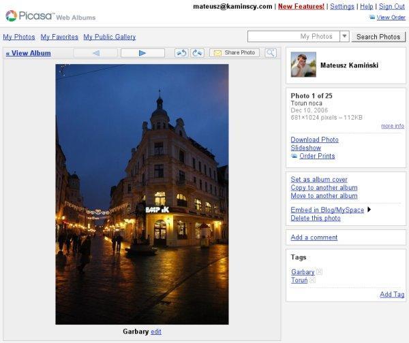
Task: Go to the previous photo arrow
Action: (95, 53)
